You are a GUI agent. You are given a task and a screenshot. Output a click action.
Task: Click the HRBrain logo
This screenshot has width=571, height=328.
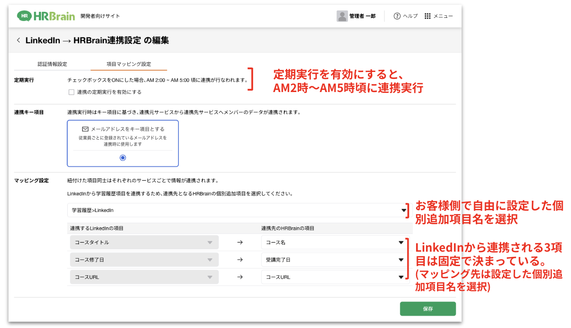(45, 16)
